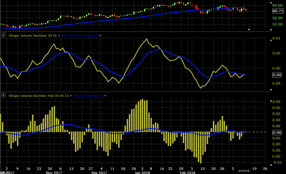Viewport: 286px width, 174px height.
Task: Expand the Exp Moving Average 13 dropdown
Action: tap(100, 35)
